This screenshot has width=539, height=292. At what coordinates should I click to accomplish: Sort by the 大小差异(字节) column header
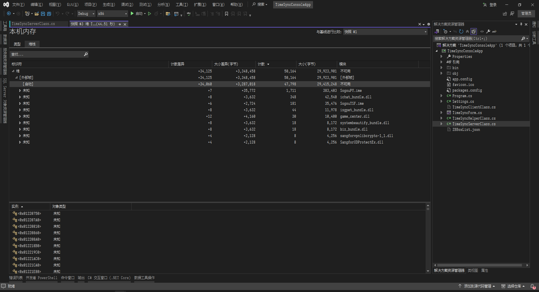[x=234, y=64]
